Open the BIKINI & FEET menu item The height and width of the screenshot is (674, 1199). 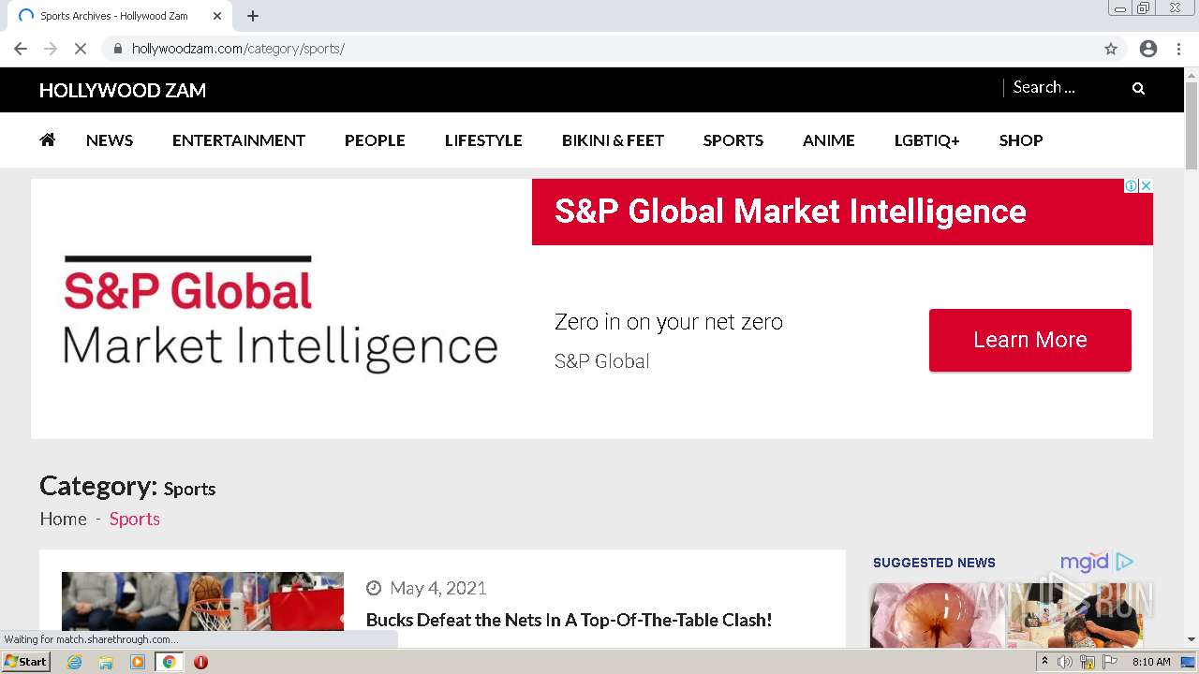coord(613,140)
